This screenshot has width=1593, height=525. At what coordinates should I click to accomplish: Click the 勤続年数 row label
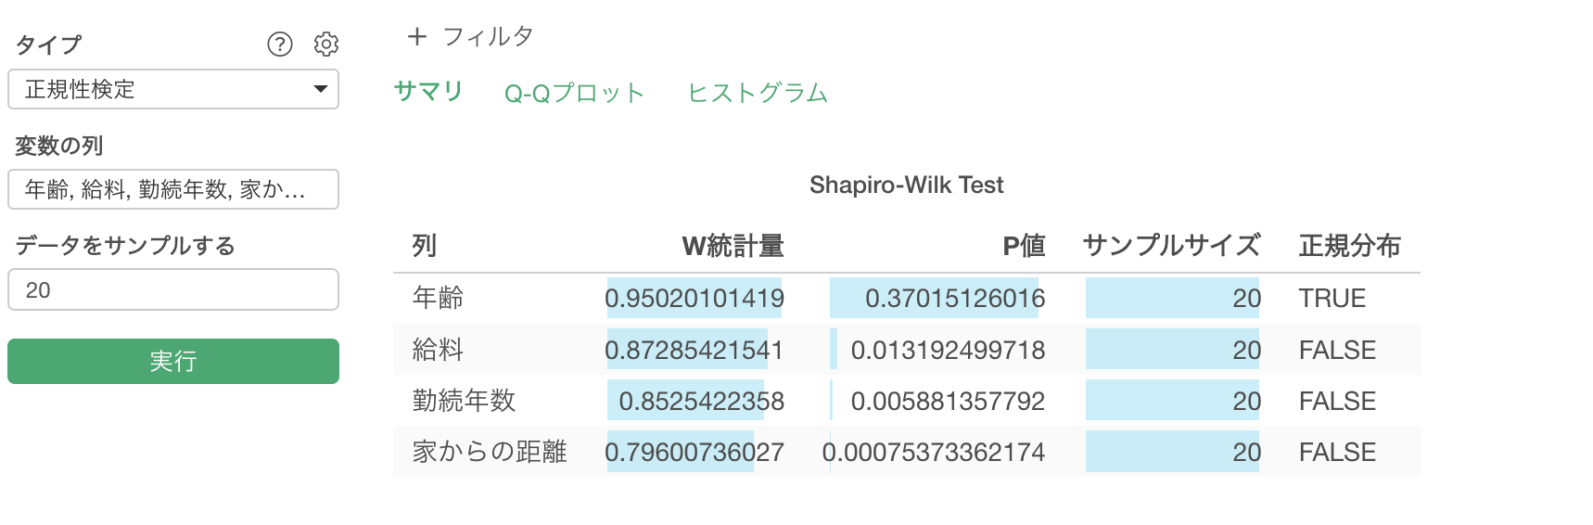click(464, 401)
